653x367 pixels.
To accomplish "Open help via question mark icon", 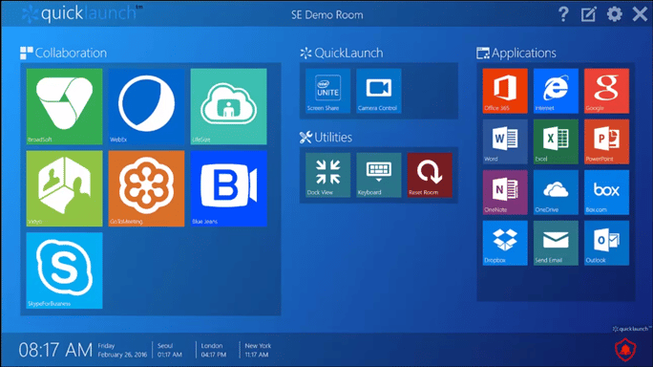I will pyautogui.click(x=563, y=14).
